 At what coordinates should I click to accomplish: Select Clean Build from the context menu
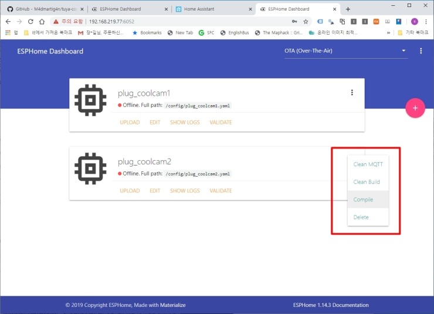368,181
